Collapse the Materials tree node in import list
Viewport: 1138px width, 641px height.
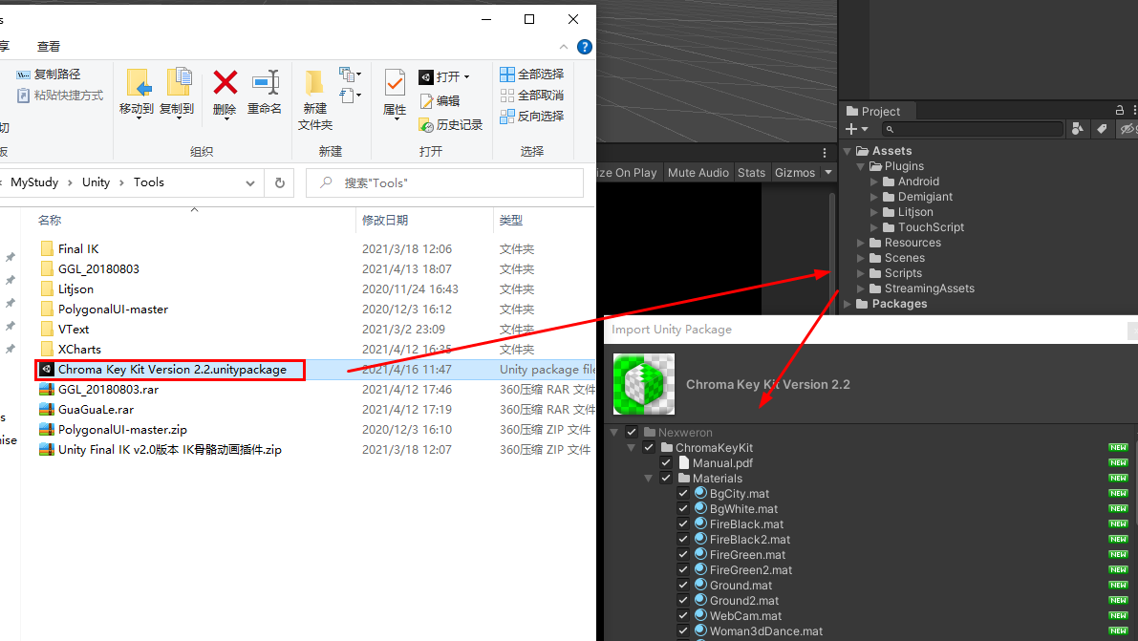point(648,478)
